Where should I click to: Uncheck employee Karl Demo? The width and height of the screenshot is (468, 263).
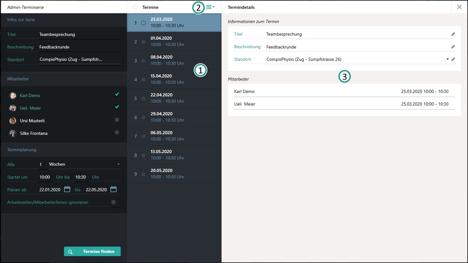(117, 95)
